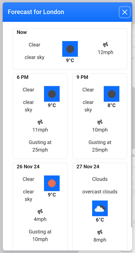Image resolution: width=135 pixels, height=253 pixels.
Task: Select the 6 PM forecast card heading
Action: (x=22, y=77)
